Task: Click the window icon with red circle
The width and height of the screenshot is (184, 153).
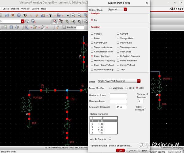Action: (33, 21)
